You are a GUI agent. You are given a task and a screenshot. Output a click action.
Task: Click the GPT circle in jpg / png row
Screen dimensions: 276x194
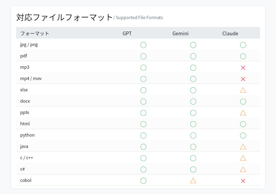(x=143, y=45)
